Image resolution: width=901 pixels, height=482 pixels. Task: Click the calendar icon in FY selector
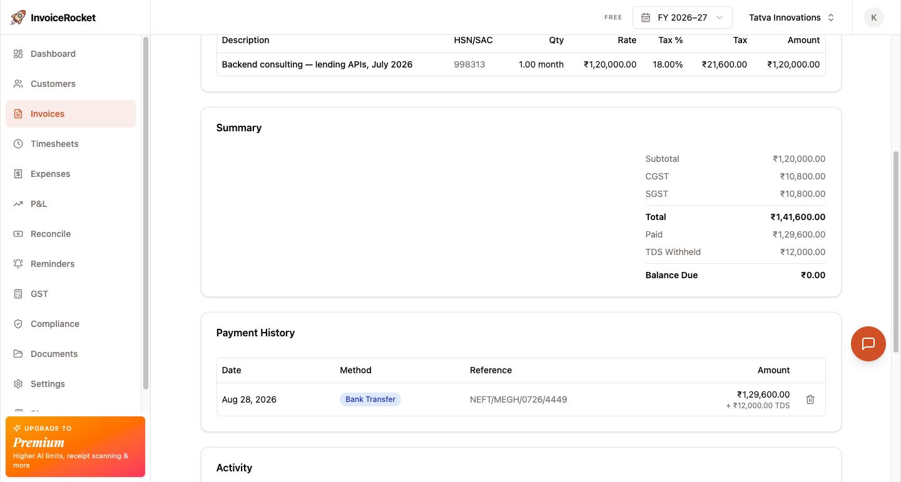[646, 18]
